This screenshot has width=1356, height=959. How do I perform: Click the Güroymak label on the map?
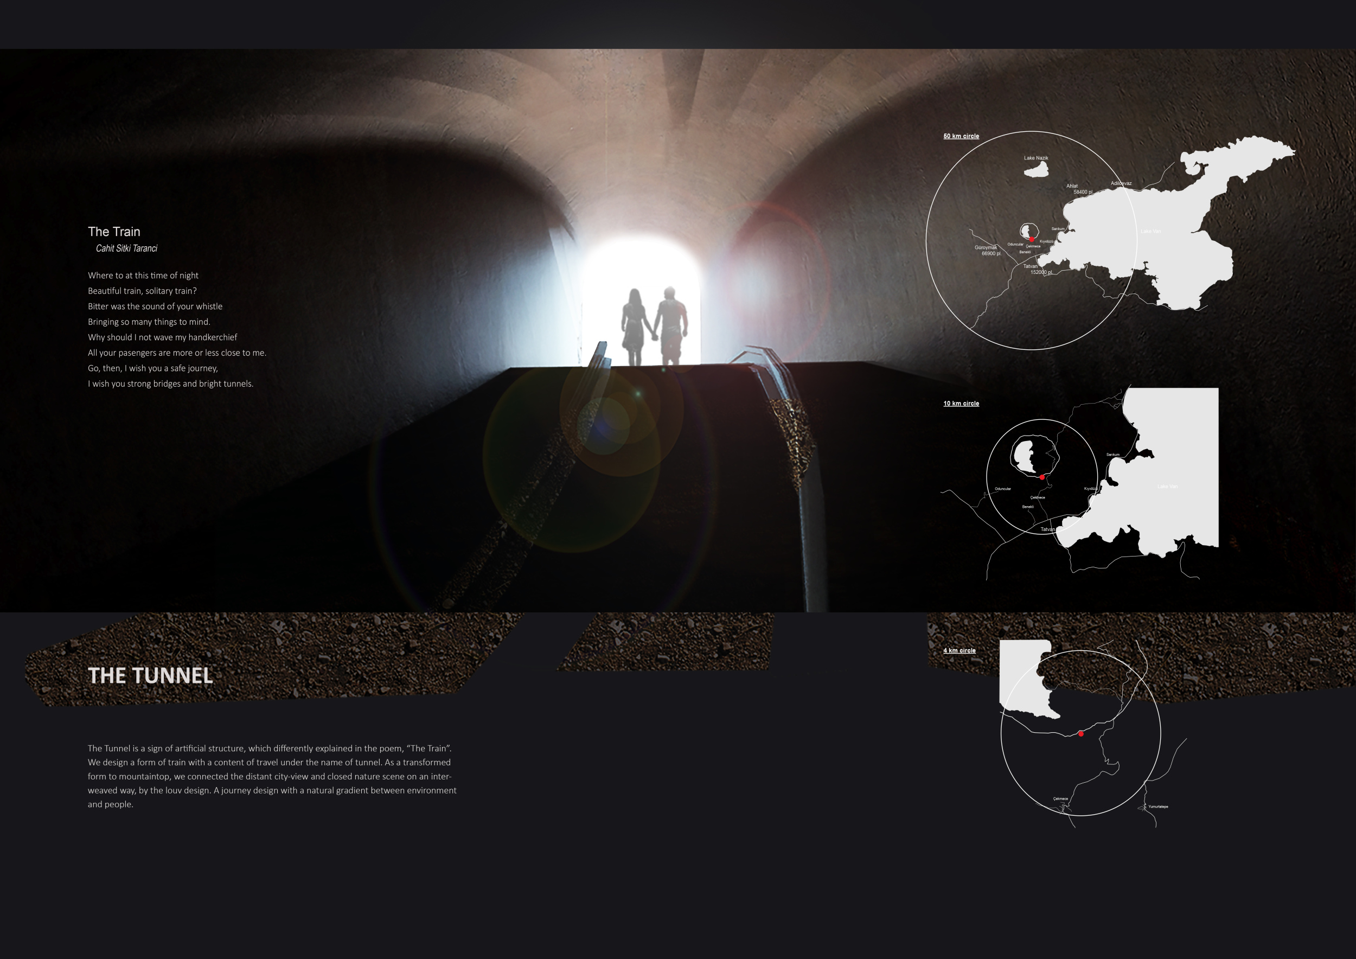pos(986,247)
